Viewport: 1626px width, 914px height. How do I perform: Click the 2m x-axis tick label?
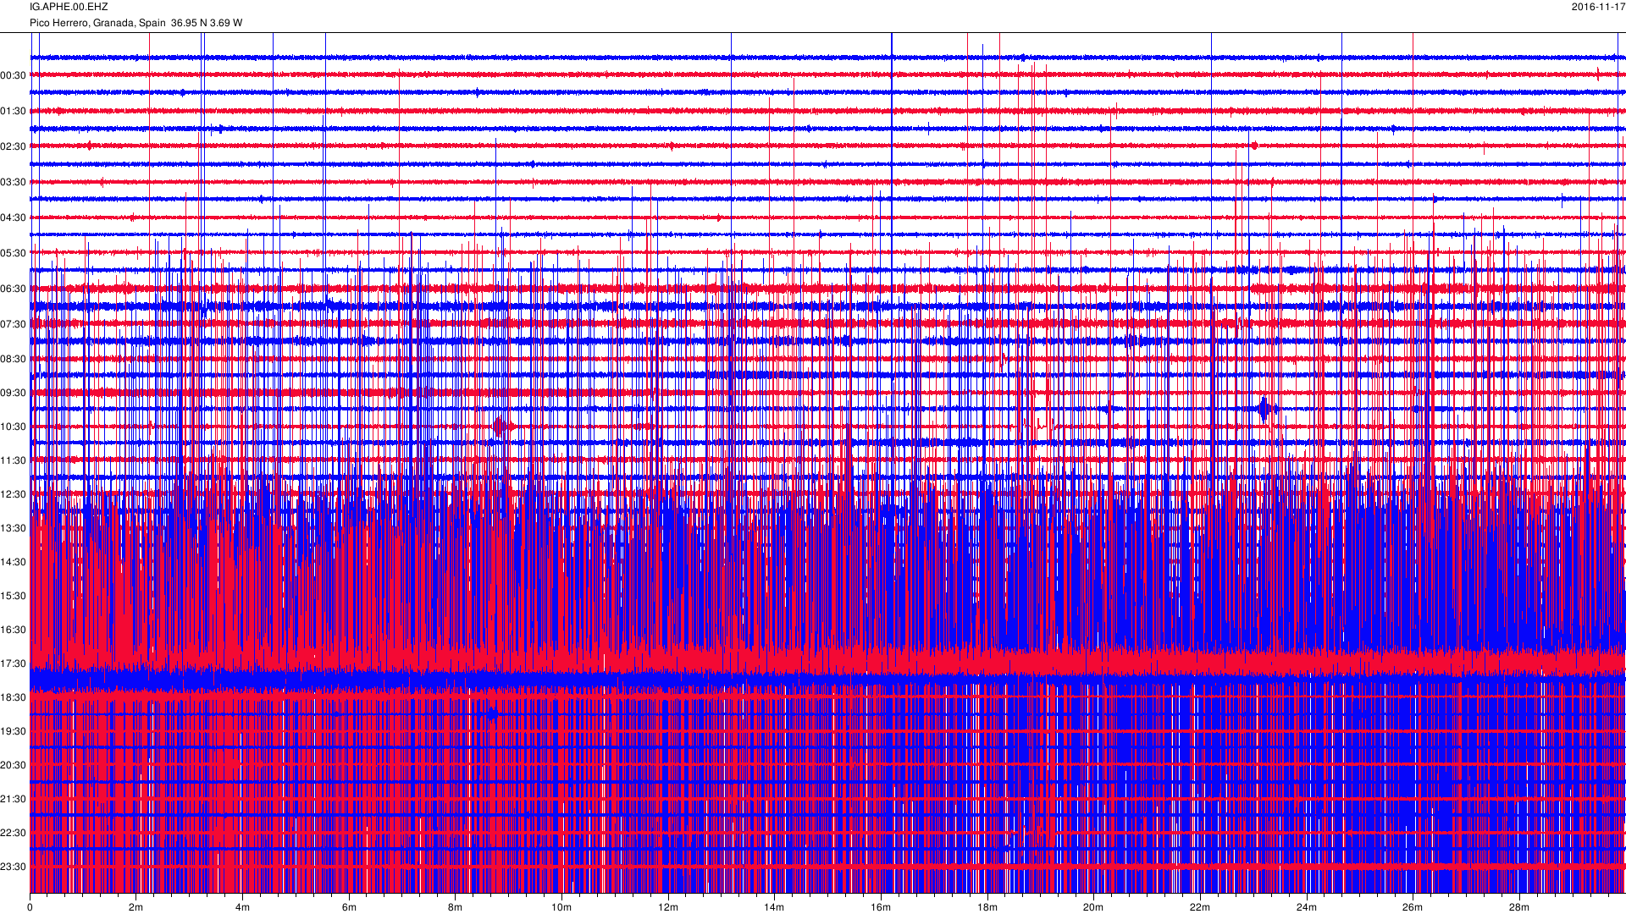coord(136,907)
